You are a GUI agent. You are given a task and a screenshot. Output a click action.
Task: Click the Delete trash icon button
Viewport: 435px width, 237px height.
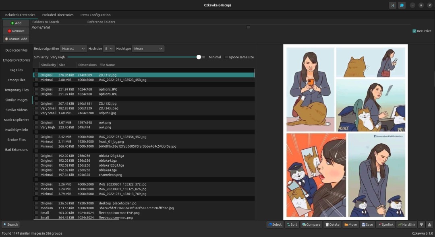click(332, 225)
